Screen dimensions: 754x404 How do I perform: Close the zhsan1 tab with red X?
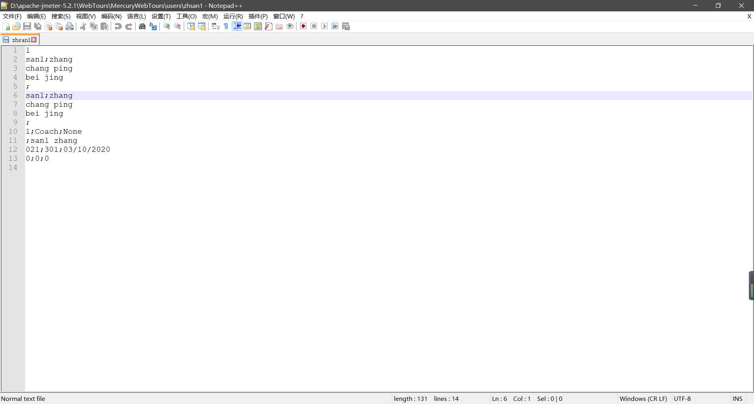tap(34, 40)
